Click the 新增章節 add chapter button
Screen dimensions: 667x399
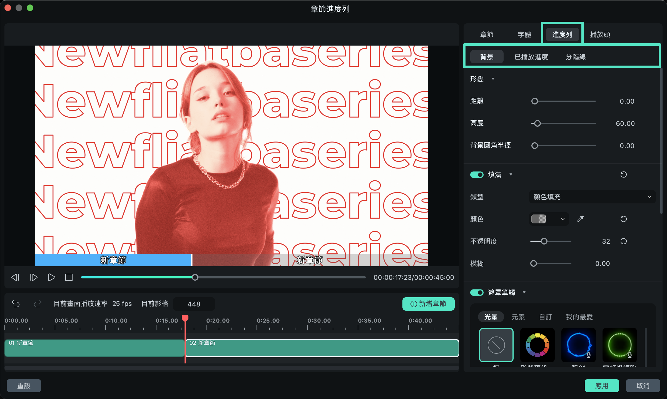429,304
